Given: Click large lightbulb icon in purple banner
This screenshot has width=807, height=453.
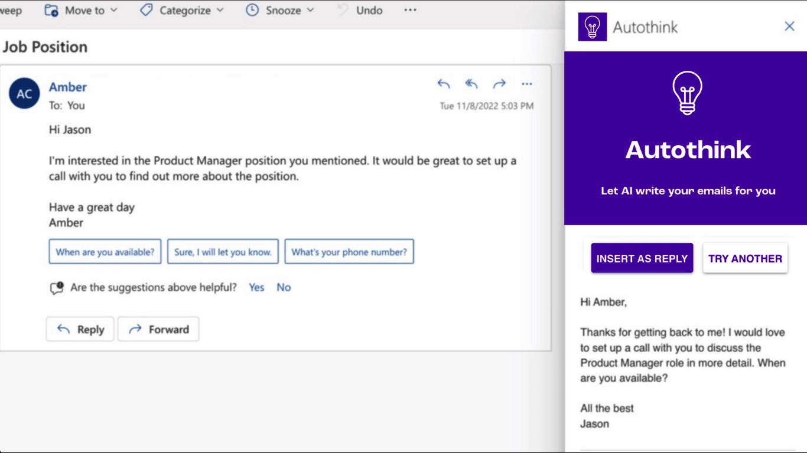Looking at the screenshot, I should click(x=687, y=93).
